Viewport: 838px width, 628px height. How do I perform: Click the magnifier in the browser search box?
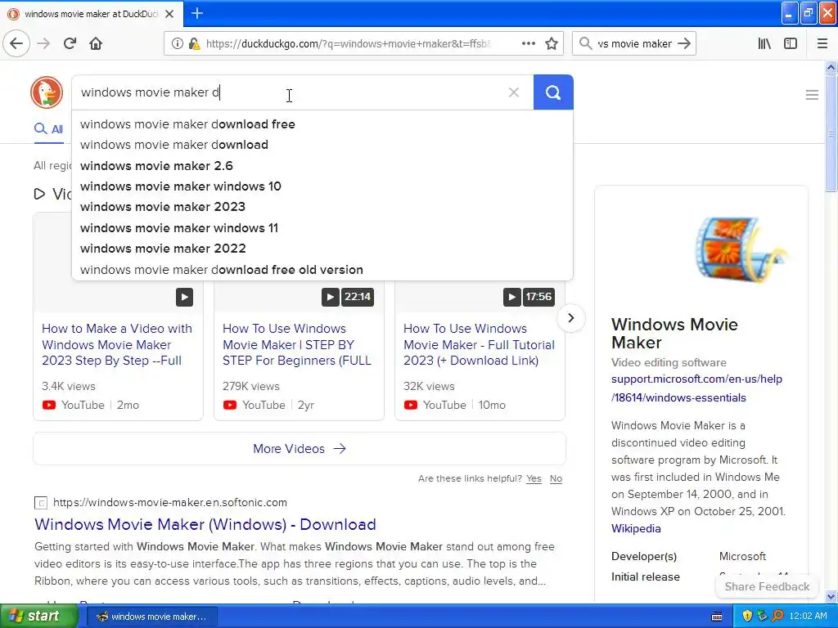586,43
